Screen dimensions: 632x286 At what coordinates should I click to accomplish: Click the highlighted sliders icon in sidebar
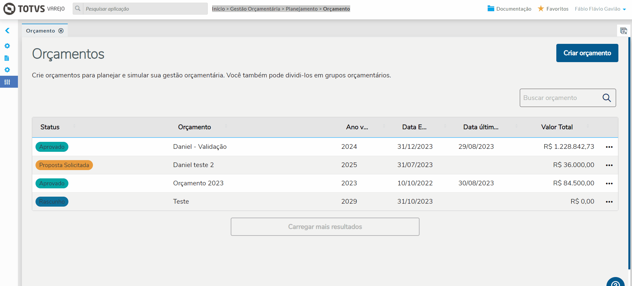pos(7,82)
